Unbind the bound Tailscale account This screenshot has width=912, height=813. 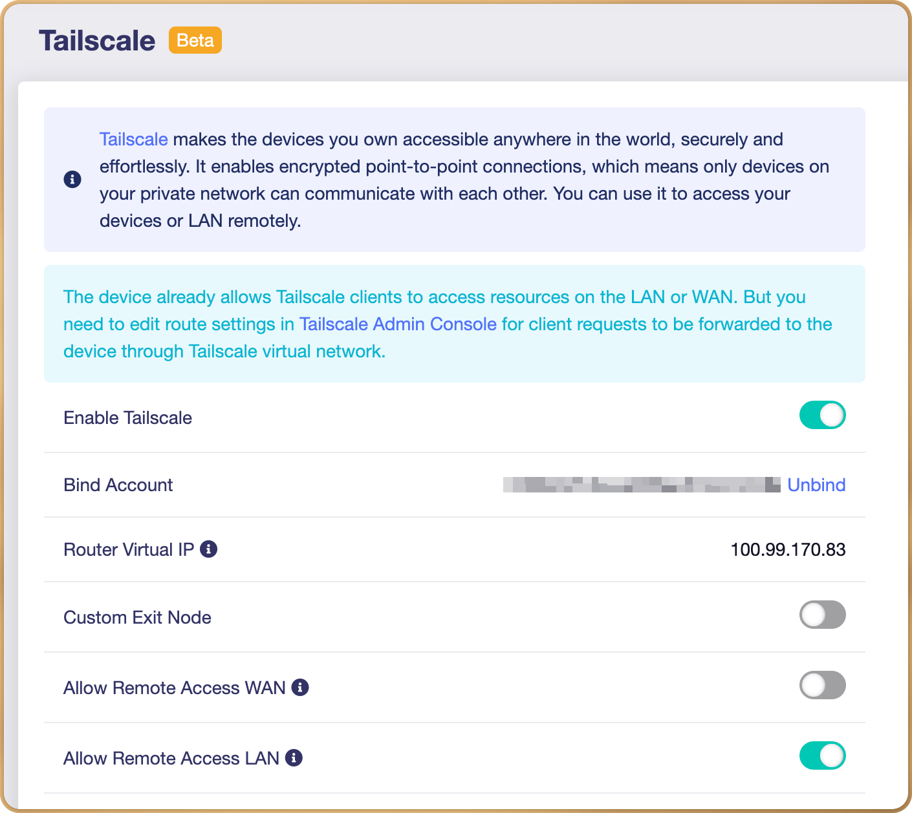[816, 485]
